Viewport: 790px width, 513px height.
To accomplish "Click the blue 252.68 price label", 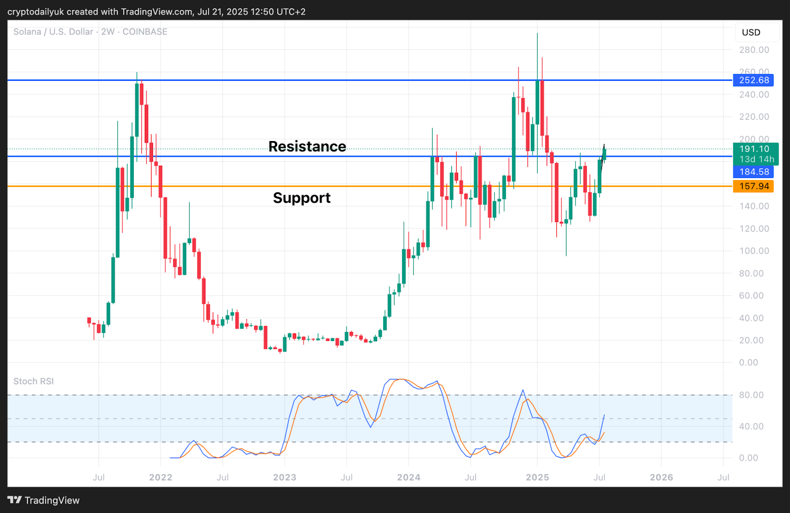I will tap(753, 80).
